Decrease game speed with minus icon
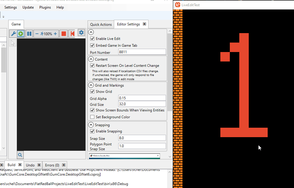294x188 pixels. coord(37,34)
